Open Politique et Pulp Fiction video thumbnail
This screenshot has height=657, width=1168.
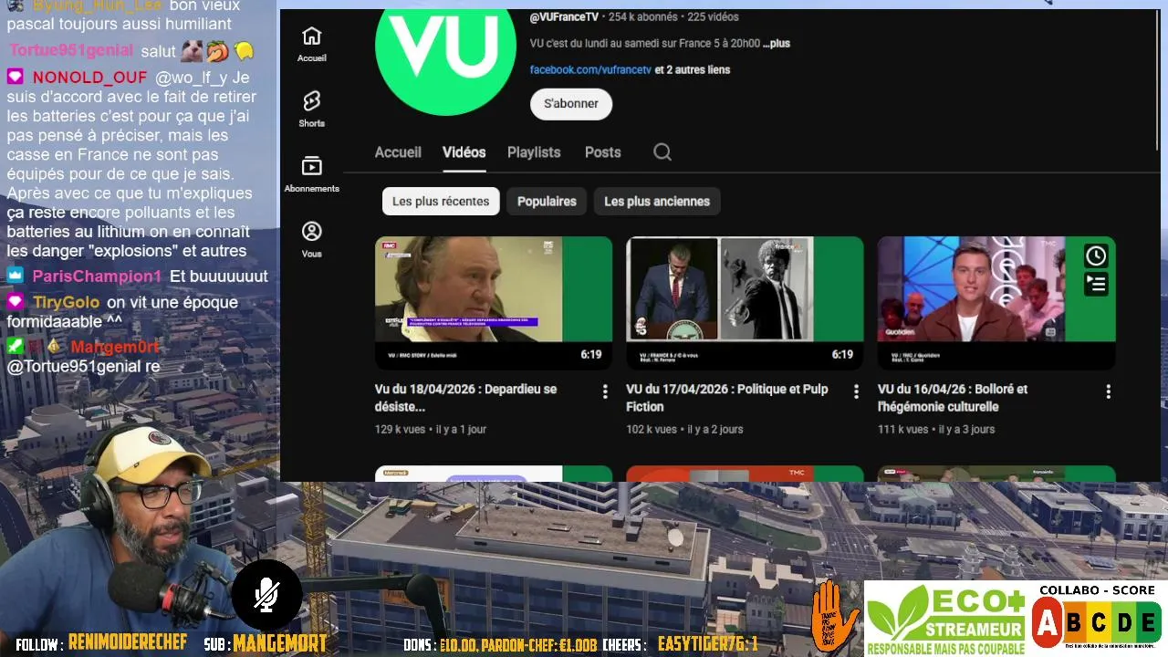click(745, 303)
